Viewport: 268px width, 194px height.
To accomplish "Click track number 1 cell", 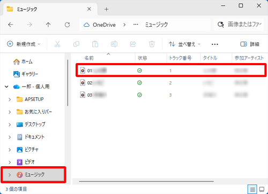I will click(x=170, y=71).
